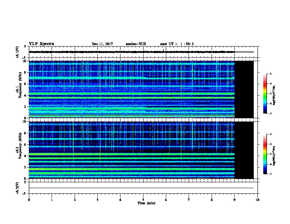Click the "ch.3(V)" axis label
290x224 pixels.
point(17,188)
